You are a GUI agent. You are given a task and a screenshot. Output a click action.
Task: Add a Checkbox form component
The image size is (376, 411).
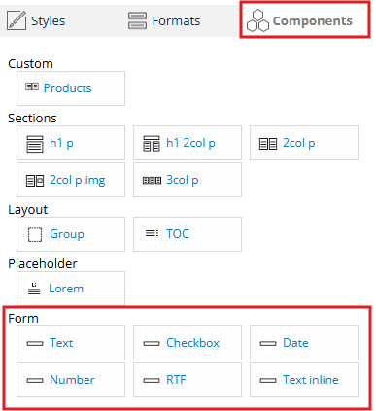pyautogui.click(x=188, y=343)
